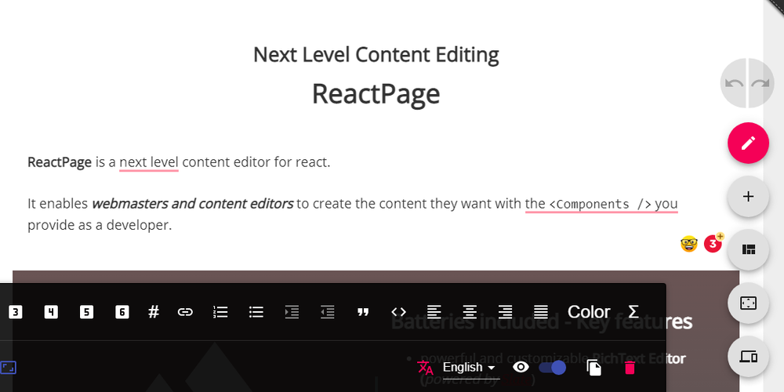Viewport: 784px width, 392px height.
Task: Click the red 3 reaction badge
Action: point(713,244)
